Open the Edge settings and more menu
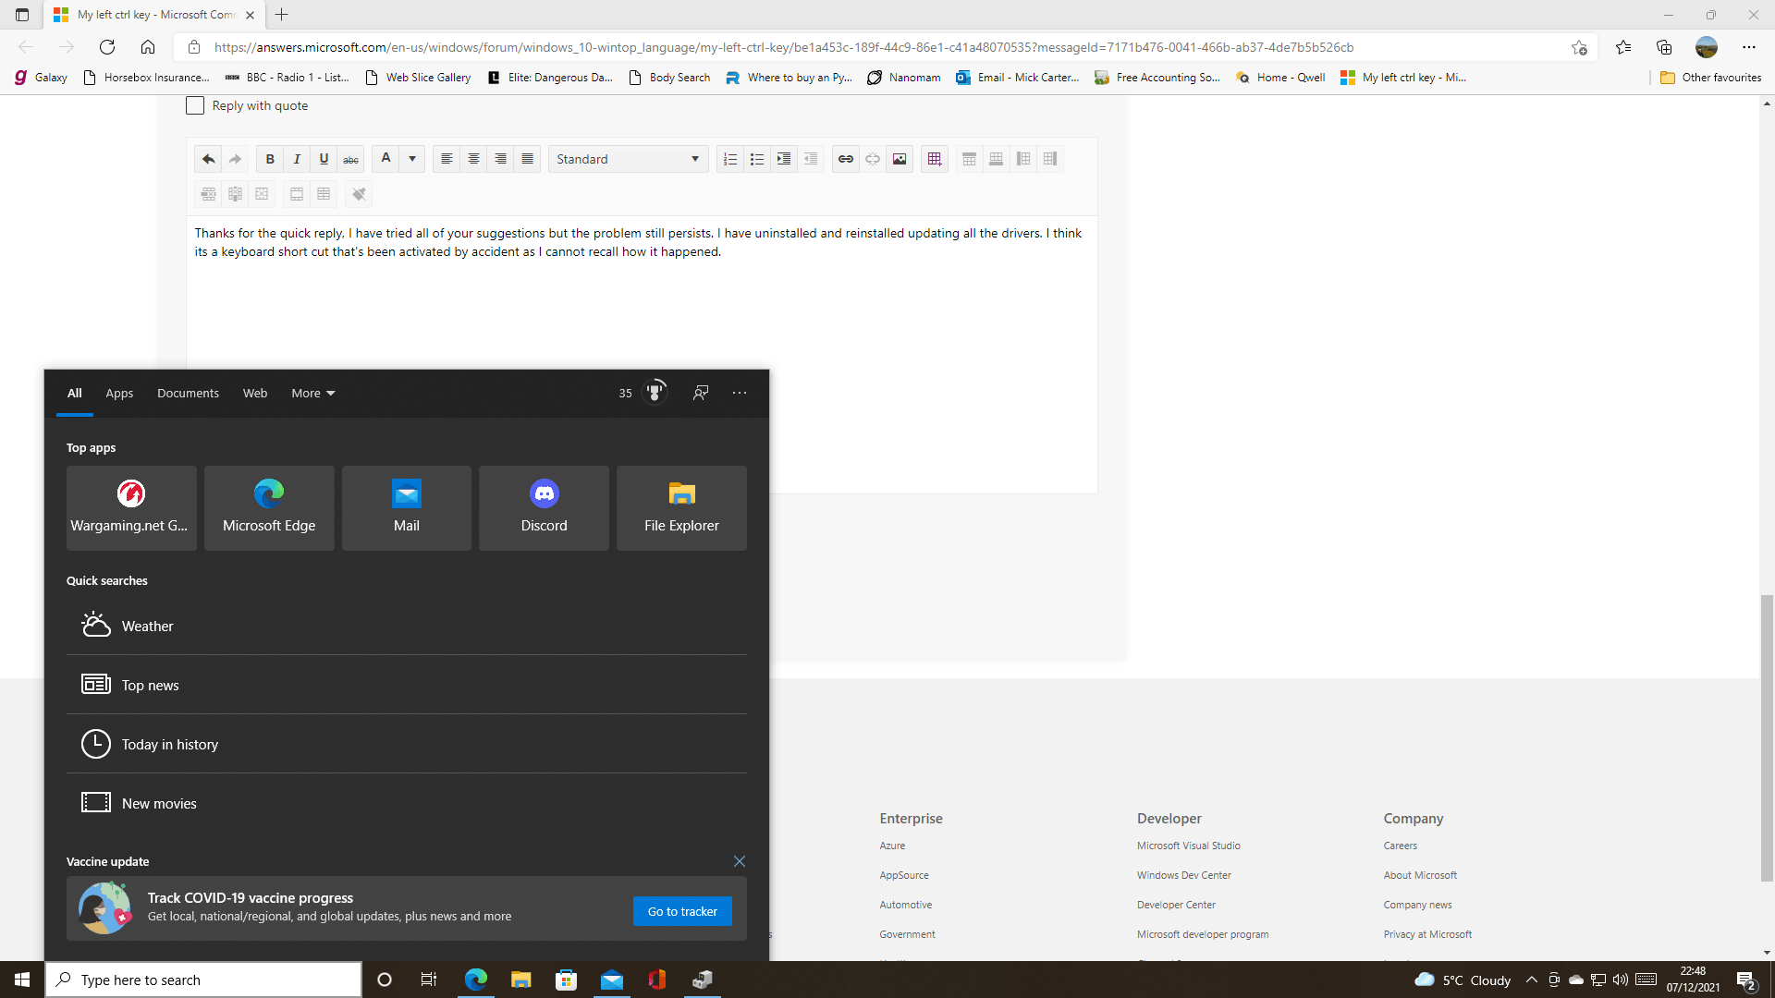Viewport: 1775px width, 998px height. [x=1748, y=47]
